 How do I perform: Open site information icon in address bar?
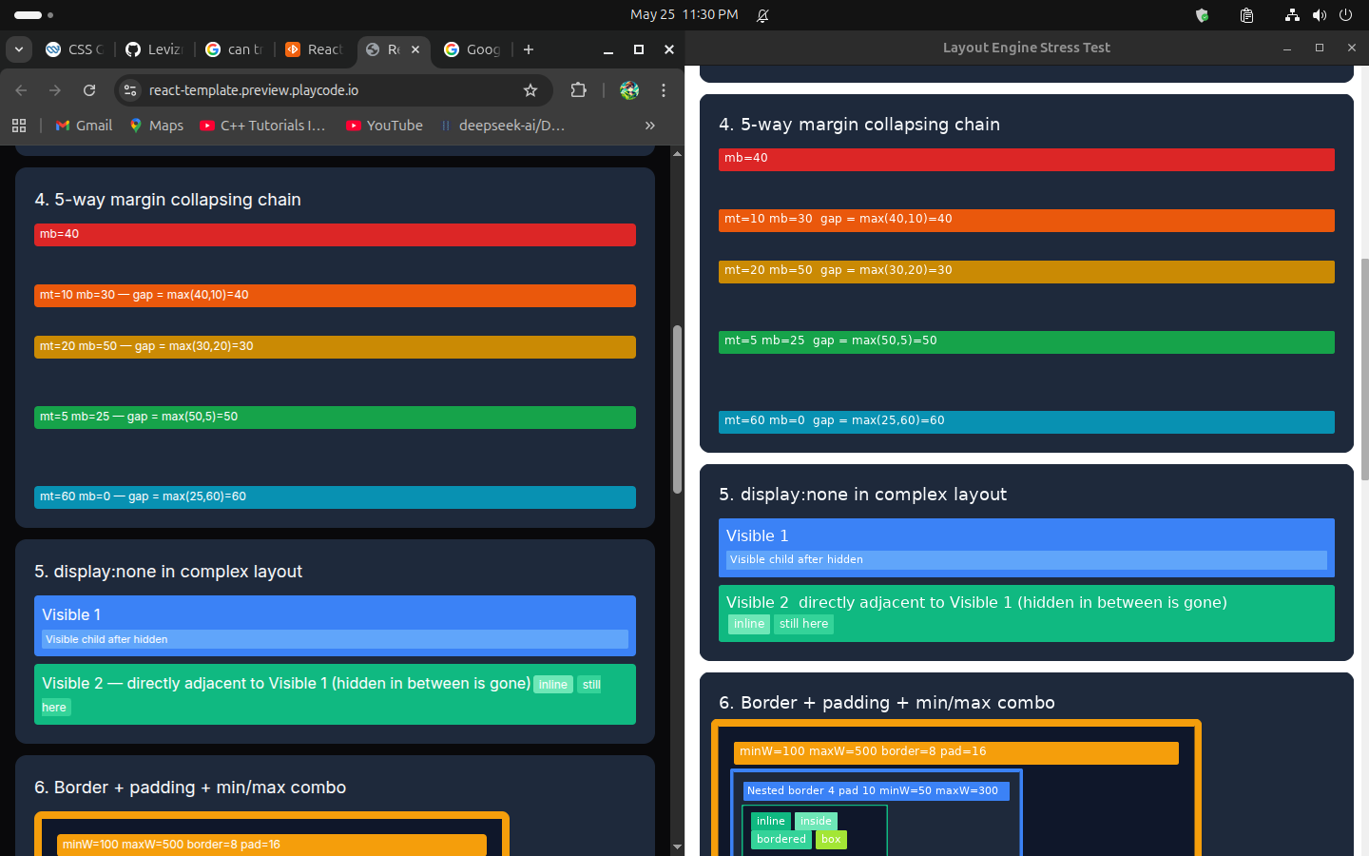point(131,90)
